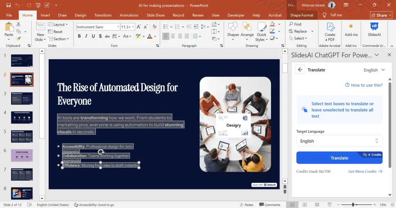This screenshot has width=396, height=208.
Task: Increase font size with the large A
Action: click(139, 27)
